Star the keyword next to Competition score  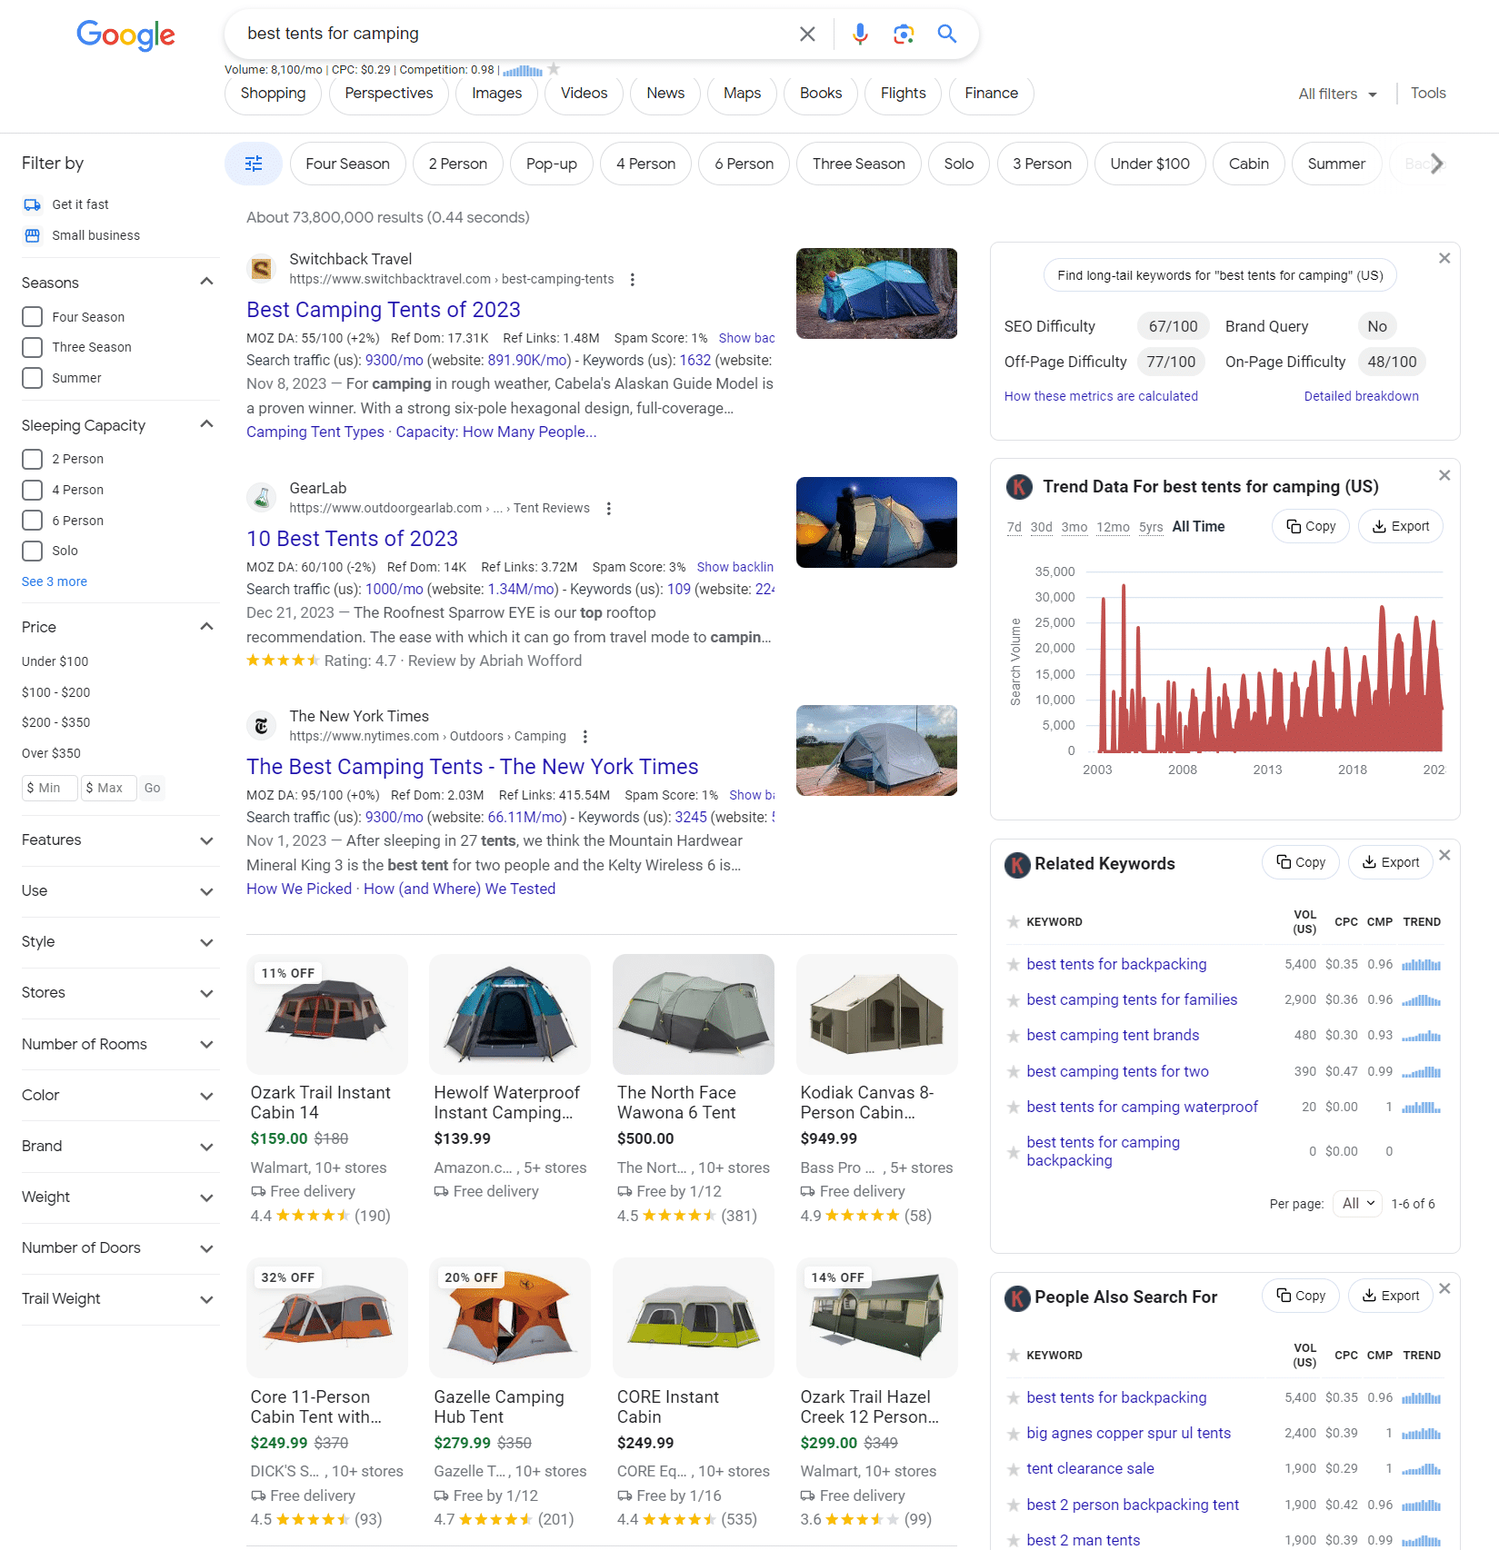pyautogui.click(x=554, y=69)
